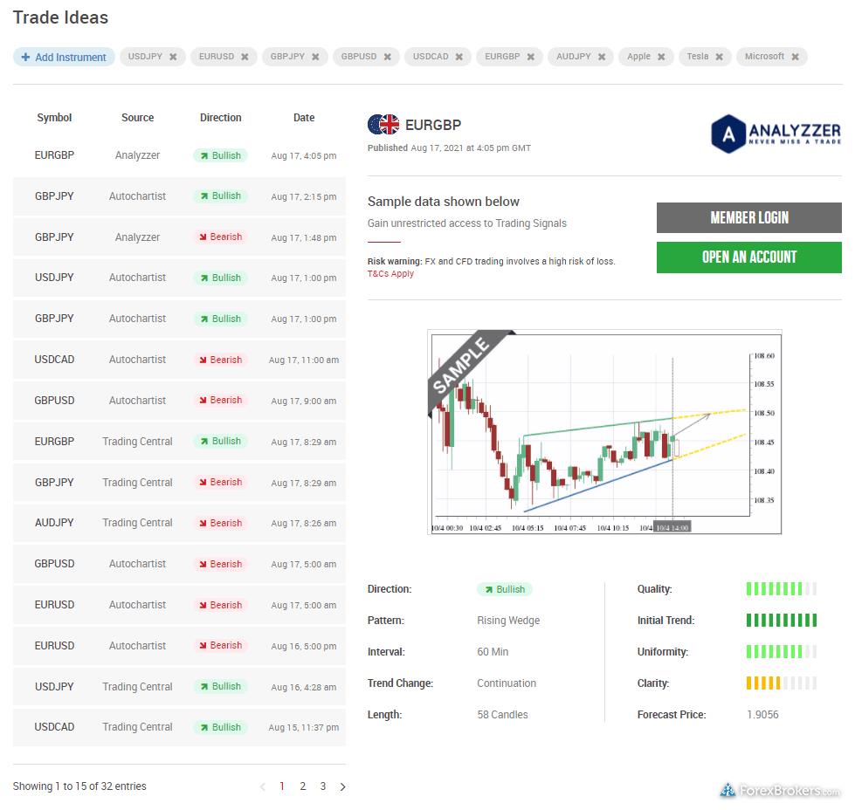The image size is (862, 810).
Task: Click the Bullish badge on the EURGBP row
Action: [x=219, y=155]
